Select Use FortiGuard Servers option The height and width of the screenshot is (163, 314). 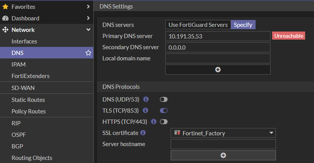(198, 25)
